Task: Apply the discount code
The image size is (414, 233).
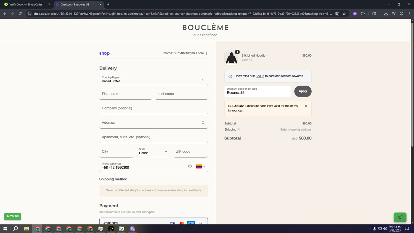Action: coord(303,91)
